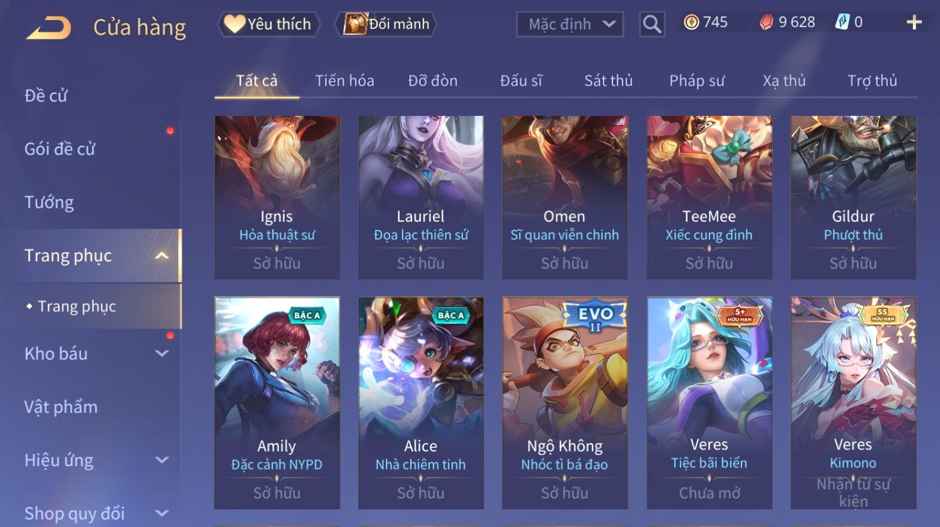The width and height of the screenshot is (940, 527).
Task: Switch to the Tiến hóa tab
Action: 344,81
